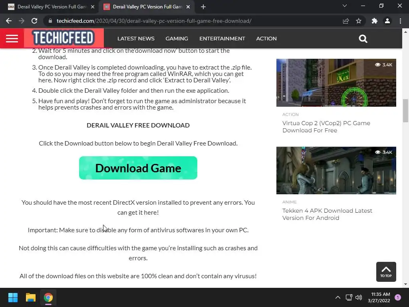The image size is (409, 307).
Task: Open the Tekken 4 thumbnail image
Action: (x=336, y=170)
